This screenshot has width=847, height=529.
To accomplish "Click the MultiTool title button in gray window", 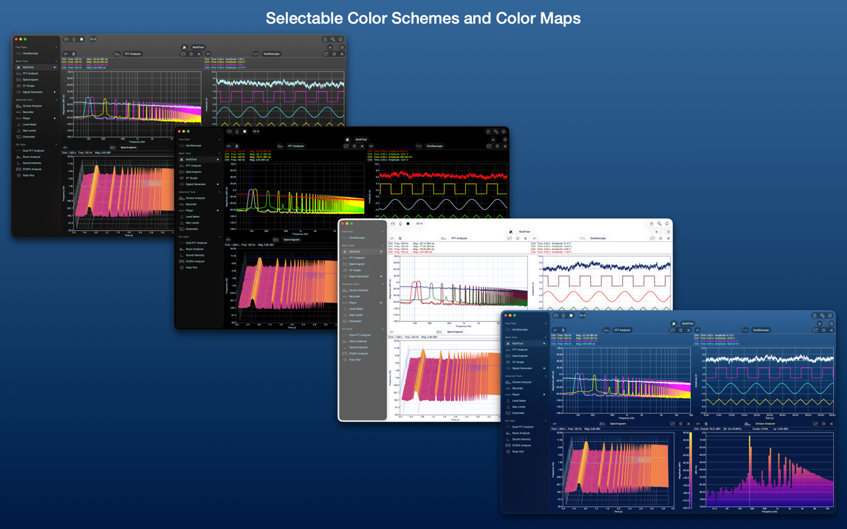I will (199, 48).
